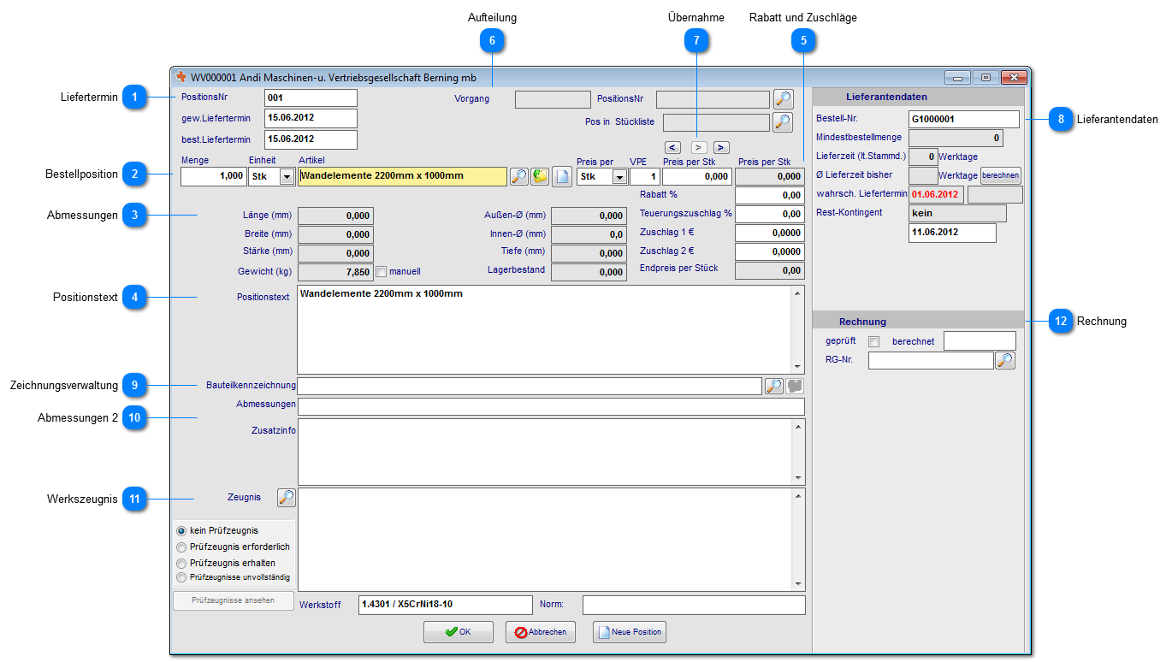Click the PositionsNr field containing 001
Image resolution: width=1172 pixels, height=662 pixels.
[x=311, y=98]
